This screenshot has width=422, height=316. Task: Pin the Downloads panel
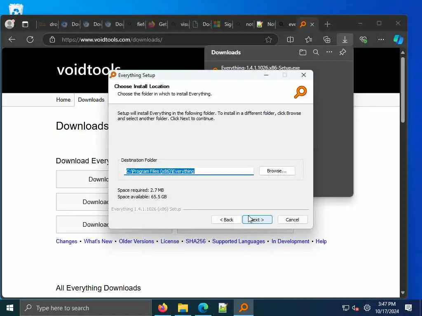pos(342,52)
